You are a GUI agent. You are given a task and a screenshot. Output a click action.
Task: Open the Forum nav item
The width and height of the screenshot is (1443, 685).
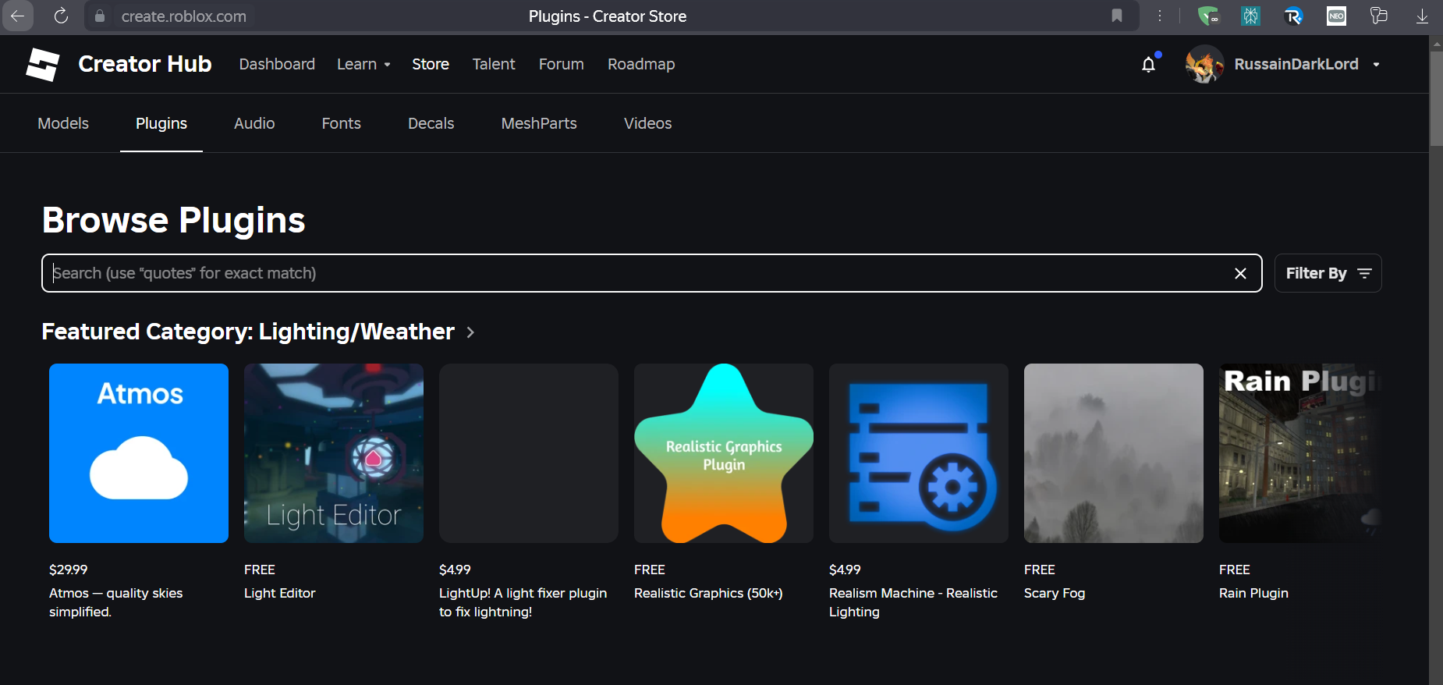tap(562, 64)
